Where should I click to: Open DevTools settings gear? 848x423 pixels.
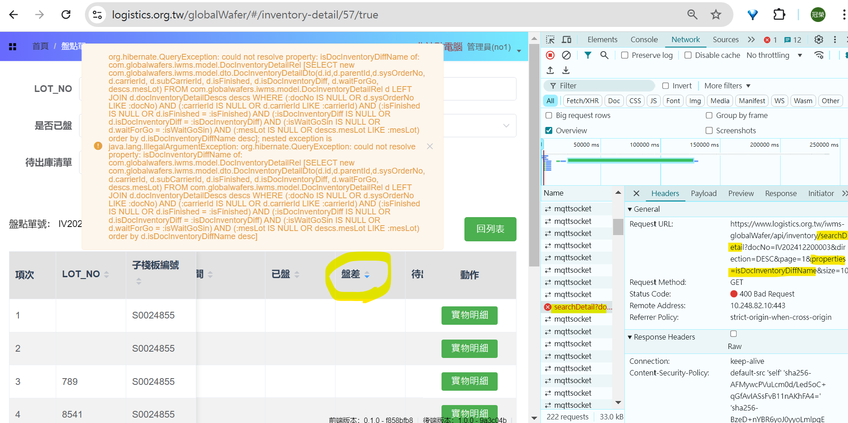click(x=819, y=39)
